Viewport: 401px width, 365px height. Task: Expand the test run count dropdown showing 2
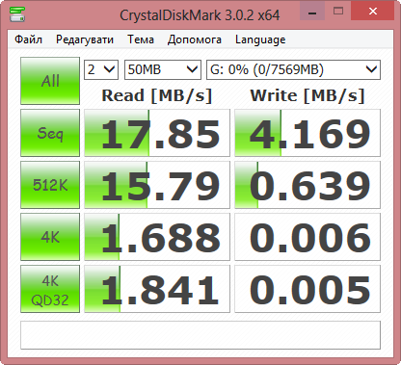(x=101, y=69)
